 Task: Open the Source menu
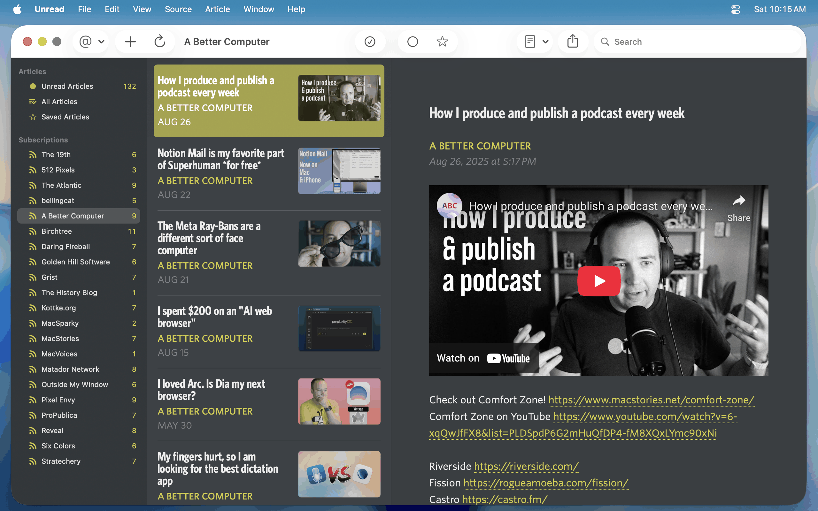tap(178, 9)
